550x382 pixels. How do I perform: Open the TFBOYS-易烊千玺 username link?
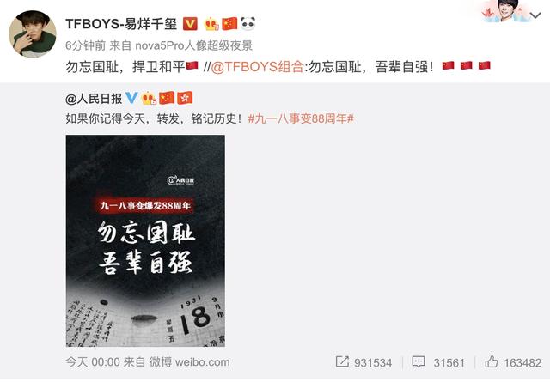121,24
